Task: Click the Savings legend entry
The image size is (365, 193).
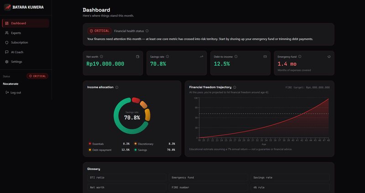Action: coord(155,150)
